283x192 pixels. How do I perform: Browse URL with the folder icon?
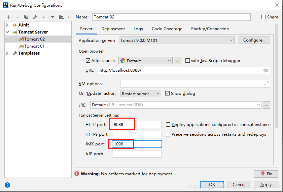266,70
